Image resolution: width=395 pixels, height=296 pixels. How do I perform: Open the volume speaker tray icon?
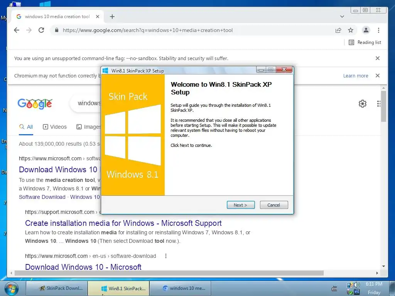(357, 285)
